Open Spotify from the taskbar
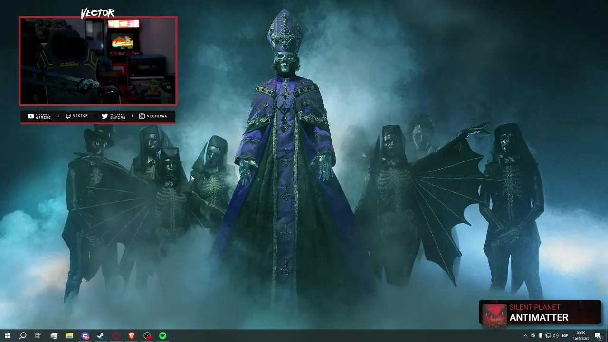This screenshot has height=342, width=608. (163, 336)
